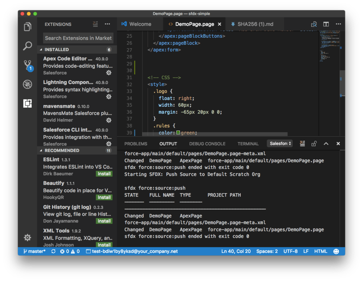Select the OUTPUT panel tab
This screenshot has height=281, width=363.
click(x=168, y=144)
